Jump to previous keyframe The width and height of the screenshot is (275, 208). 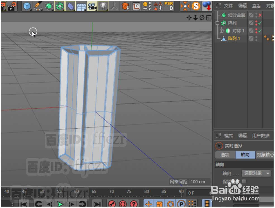(x=39, y=204)
